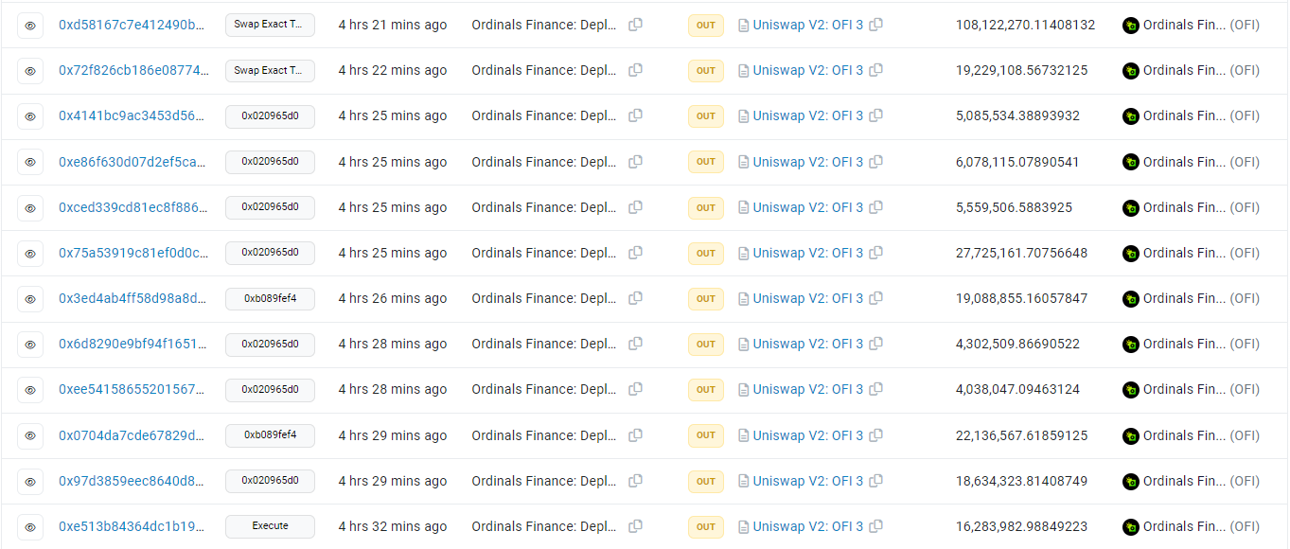Click OFI token logo in 0x4141bc9ac3453d56 row
Image resolution: width=1290 pixels, height=549 pixels.
coord(1130,116)
